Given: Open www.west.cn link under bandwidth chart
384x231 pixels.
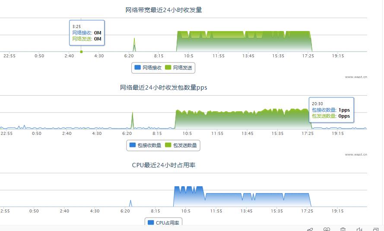Looking at the screenshot, I should (356, 77).
